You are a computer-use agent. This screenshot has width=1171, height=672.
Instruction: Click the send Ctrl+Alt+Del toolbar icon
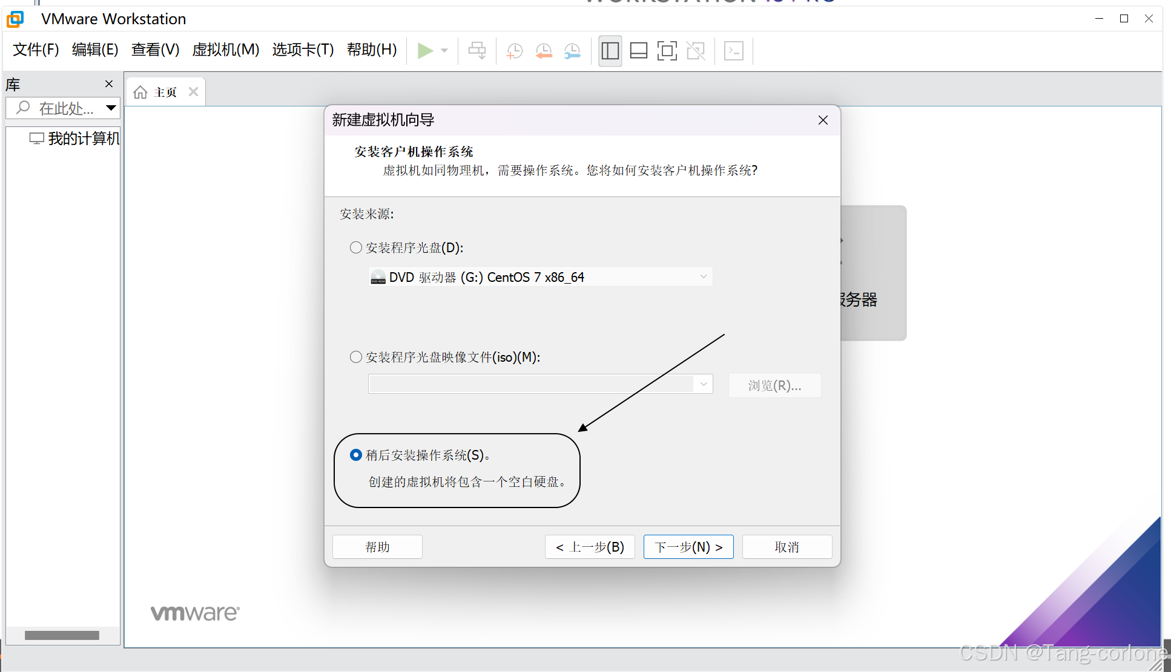pyautogui.click(x=477, y=51)
